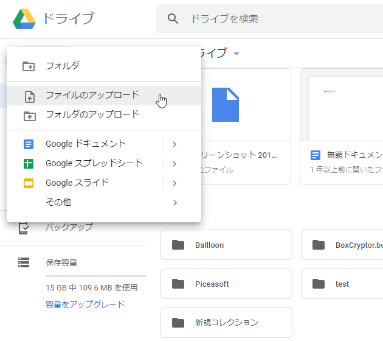Click the 無題ドキュメント file name
383x341 pixels.
click(354, 155)
